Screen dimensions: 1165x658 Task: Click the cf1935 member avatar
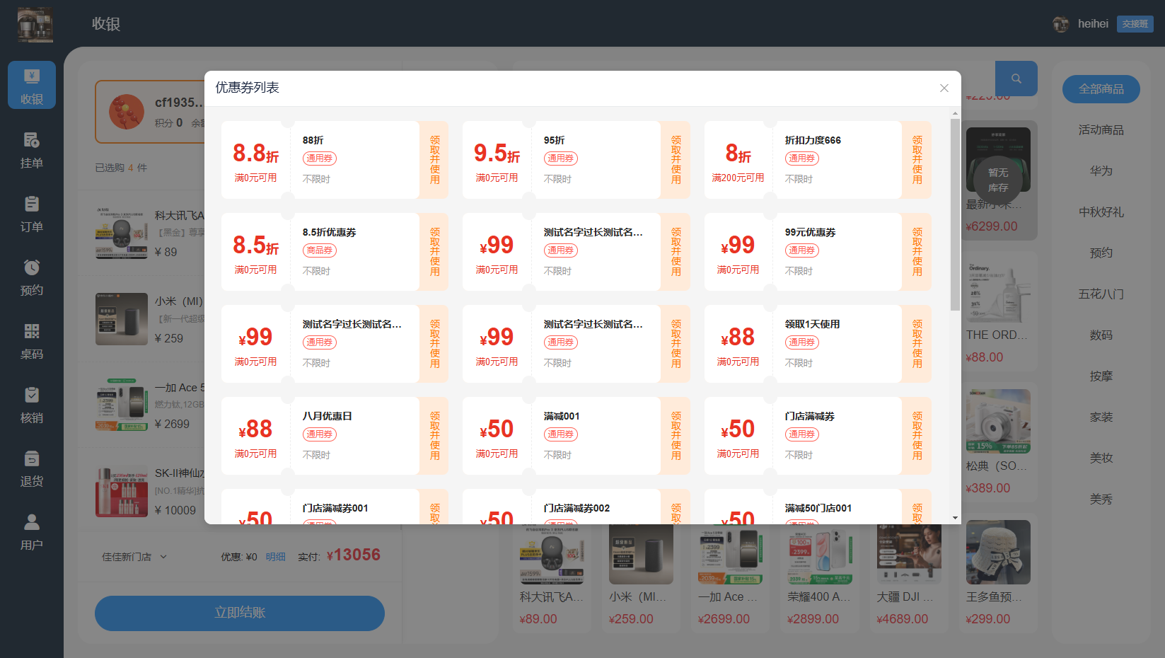tap(127, 112)
